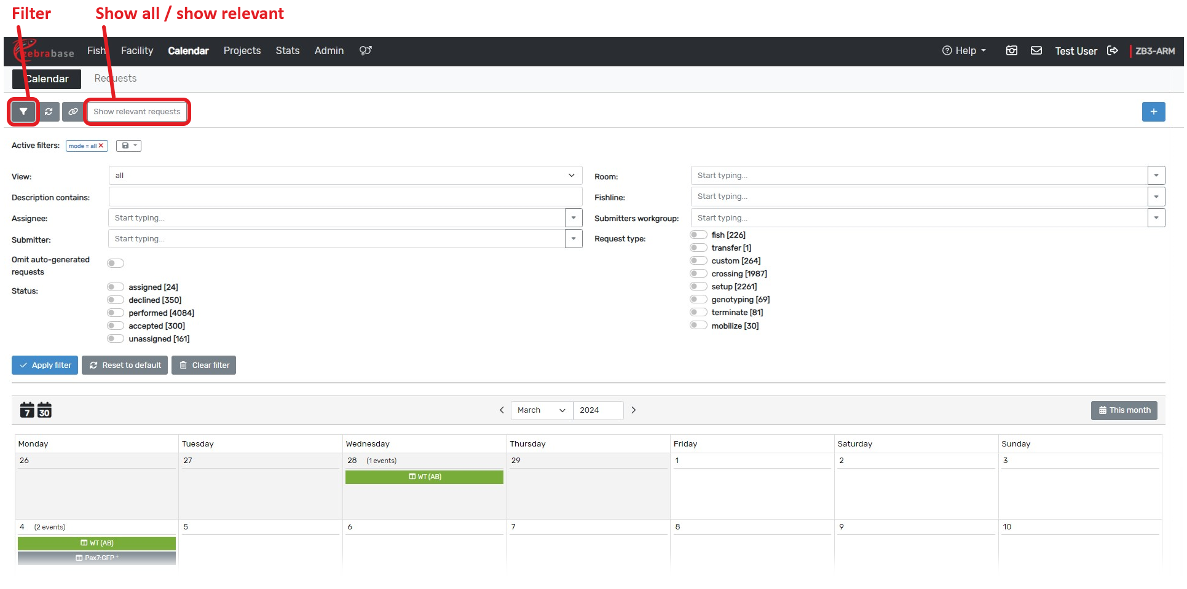This screenshot has width=1187, height=589.
Task: Open the Room dropdown arrow
Action: pos(1156,176)
